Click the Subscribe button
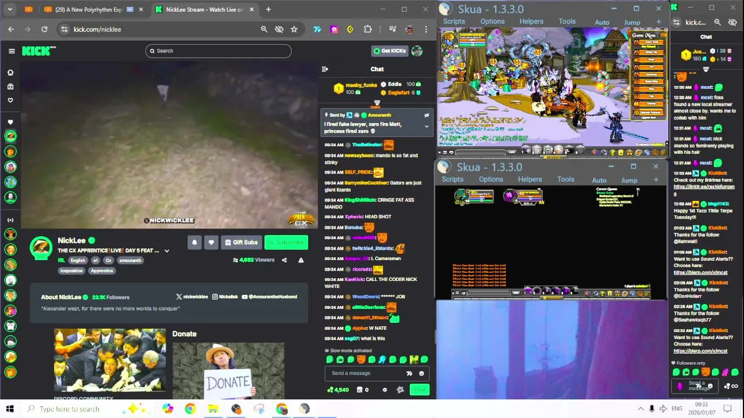Viewport: 744px width, 418px height. point(286,243)
